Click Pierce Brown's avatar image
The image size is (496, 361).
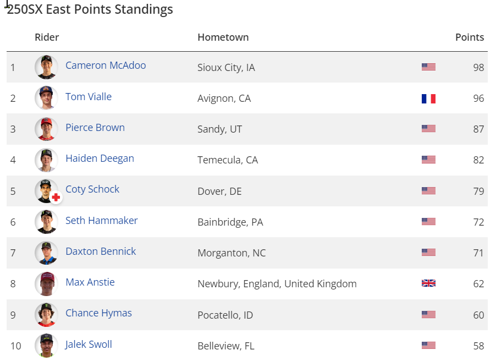[46, 129]
